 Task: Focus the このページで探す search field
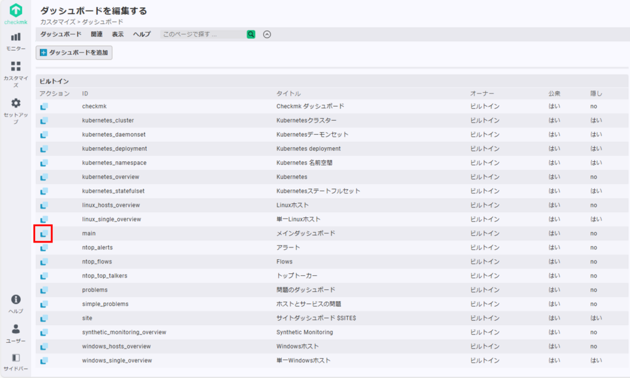(203, 34)
